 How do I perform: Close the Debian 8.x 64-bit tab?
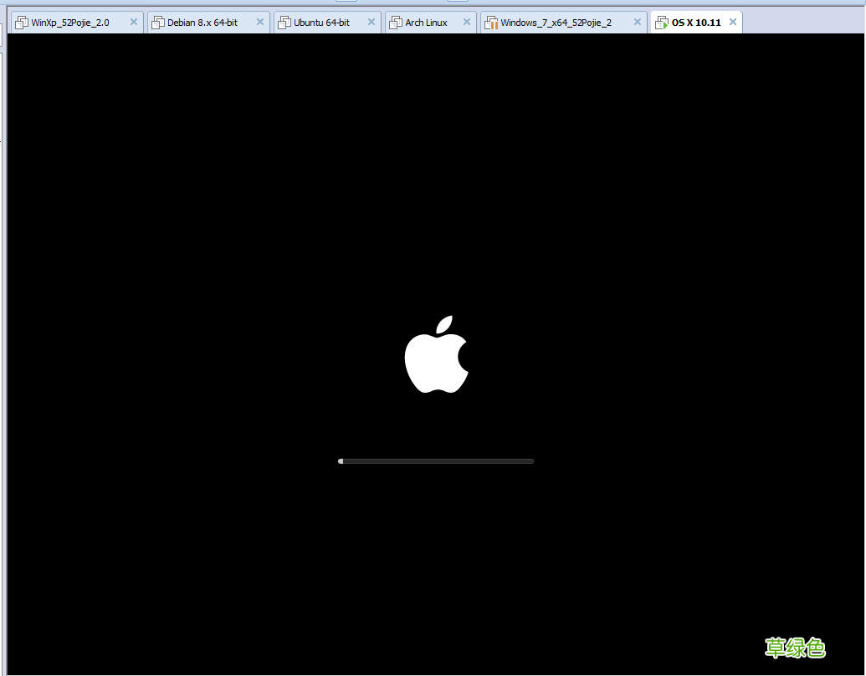(259, 22)
